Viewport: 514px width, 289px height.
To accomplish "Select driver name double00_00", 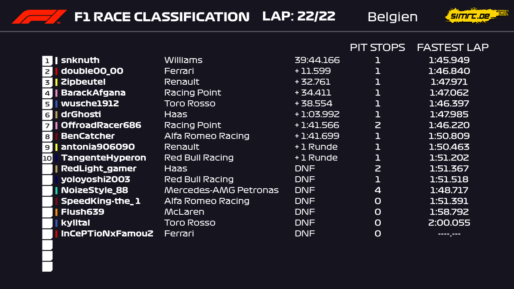I will click(92, 71).
